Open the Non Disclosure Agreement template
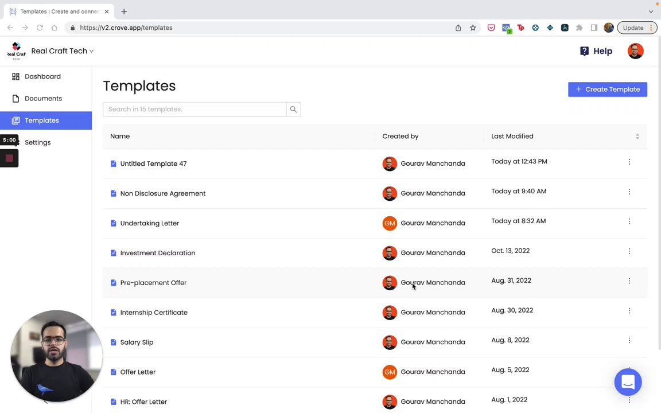 162,193
